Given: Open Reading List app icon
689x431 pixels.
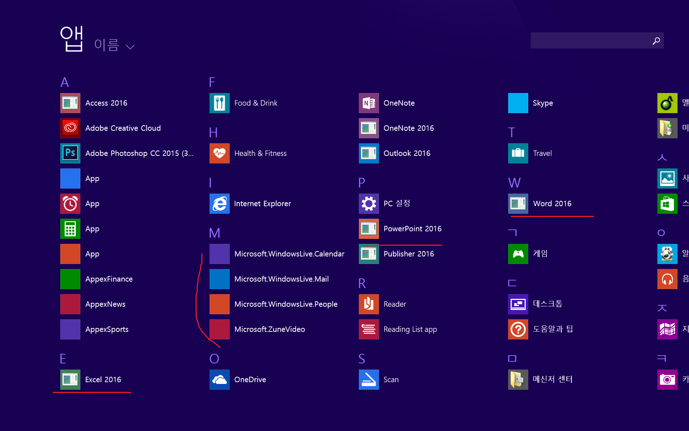Looking at the screenshot, I should [369, 329].
